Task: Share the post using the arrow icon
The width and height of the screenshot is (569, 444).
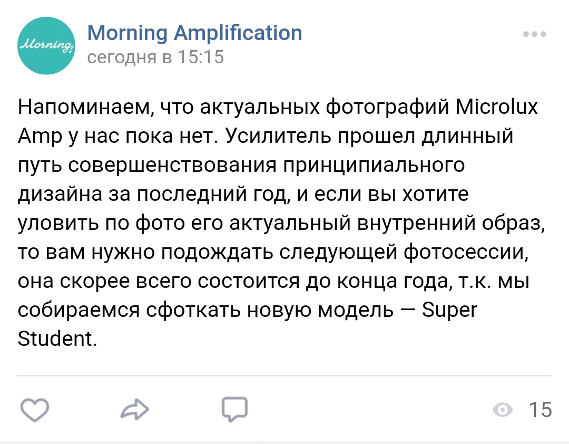Action: tap(134, 410)
